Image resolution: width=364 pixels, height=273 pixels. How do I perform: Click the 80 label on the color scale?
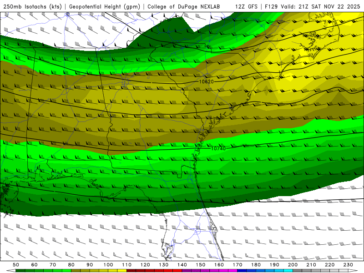coord(71,265)
